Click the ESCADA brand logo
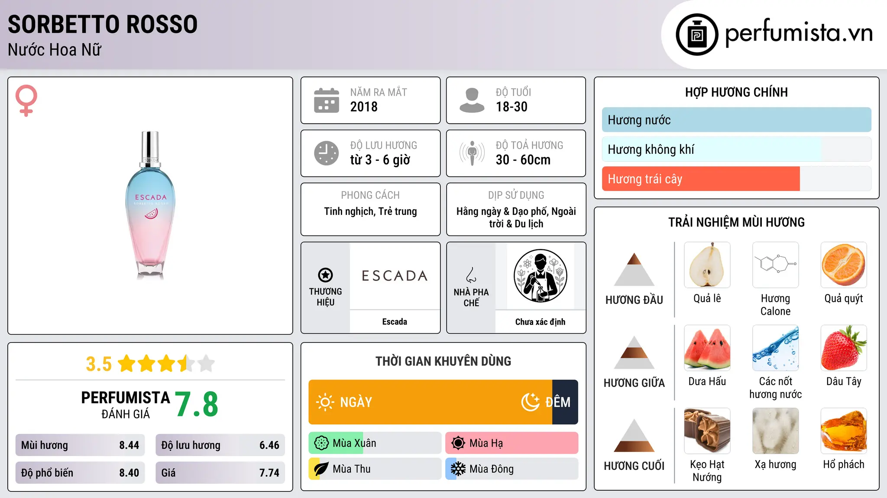Screen dimensions: 887x498 [x=395, y=276]
